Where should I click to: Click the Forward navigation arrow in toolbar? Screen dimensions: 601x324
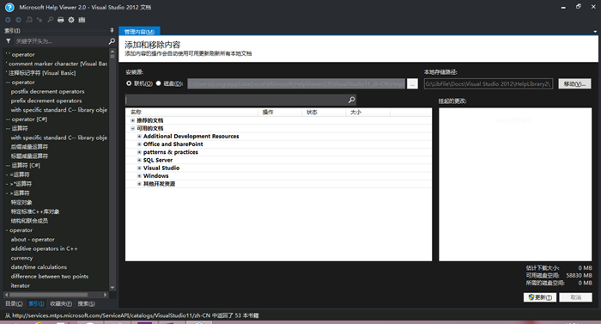coord(18,20)
